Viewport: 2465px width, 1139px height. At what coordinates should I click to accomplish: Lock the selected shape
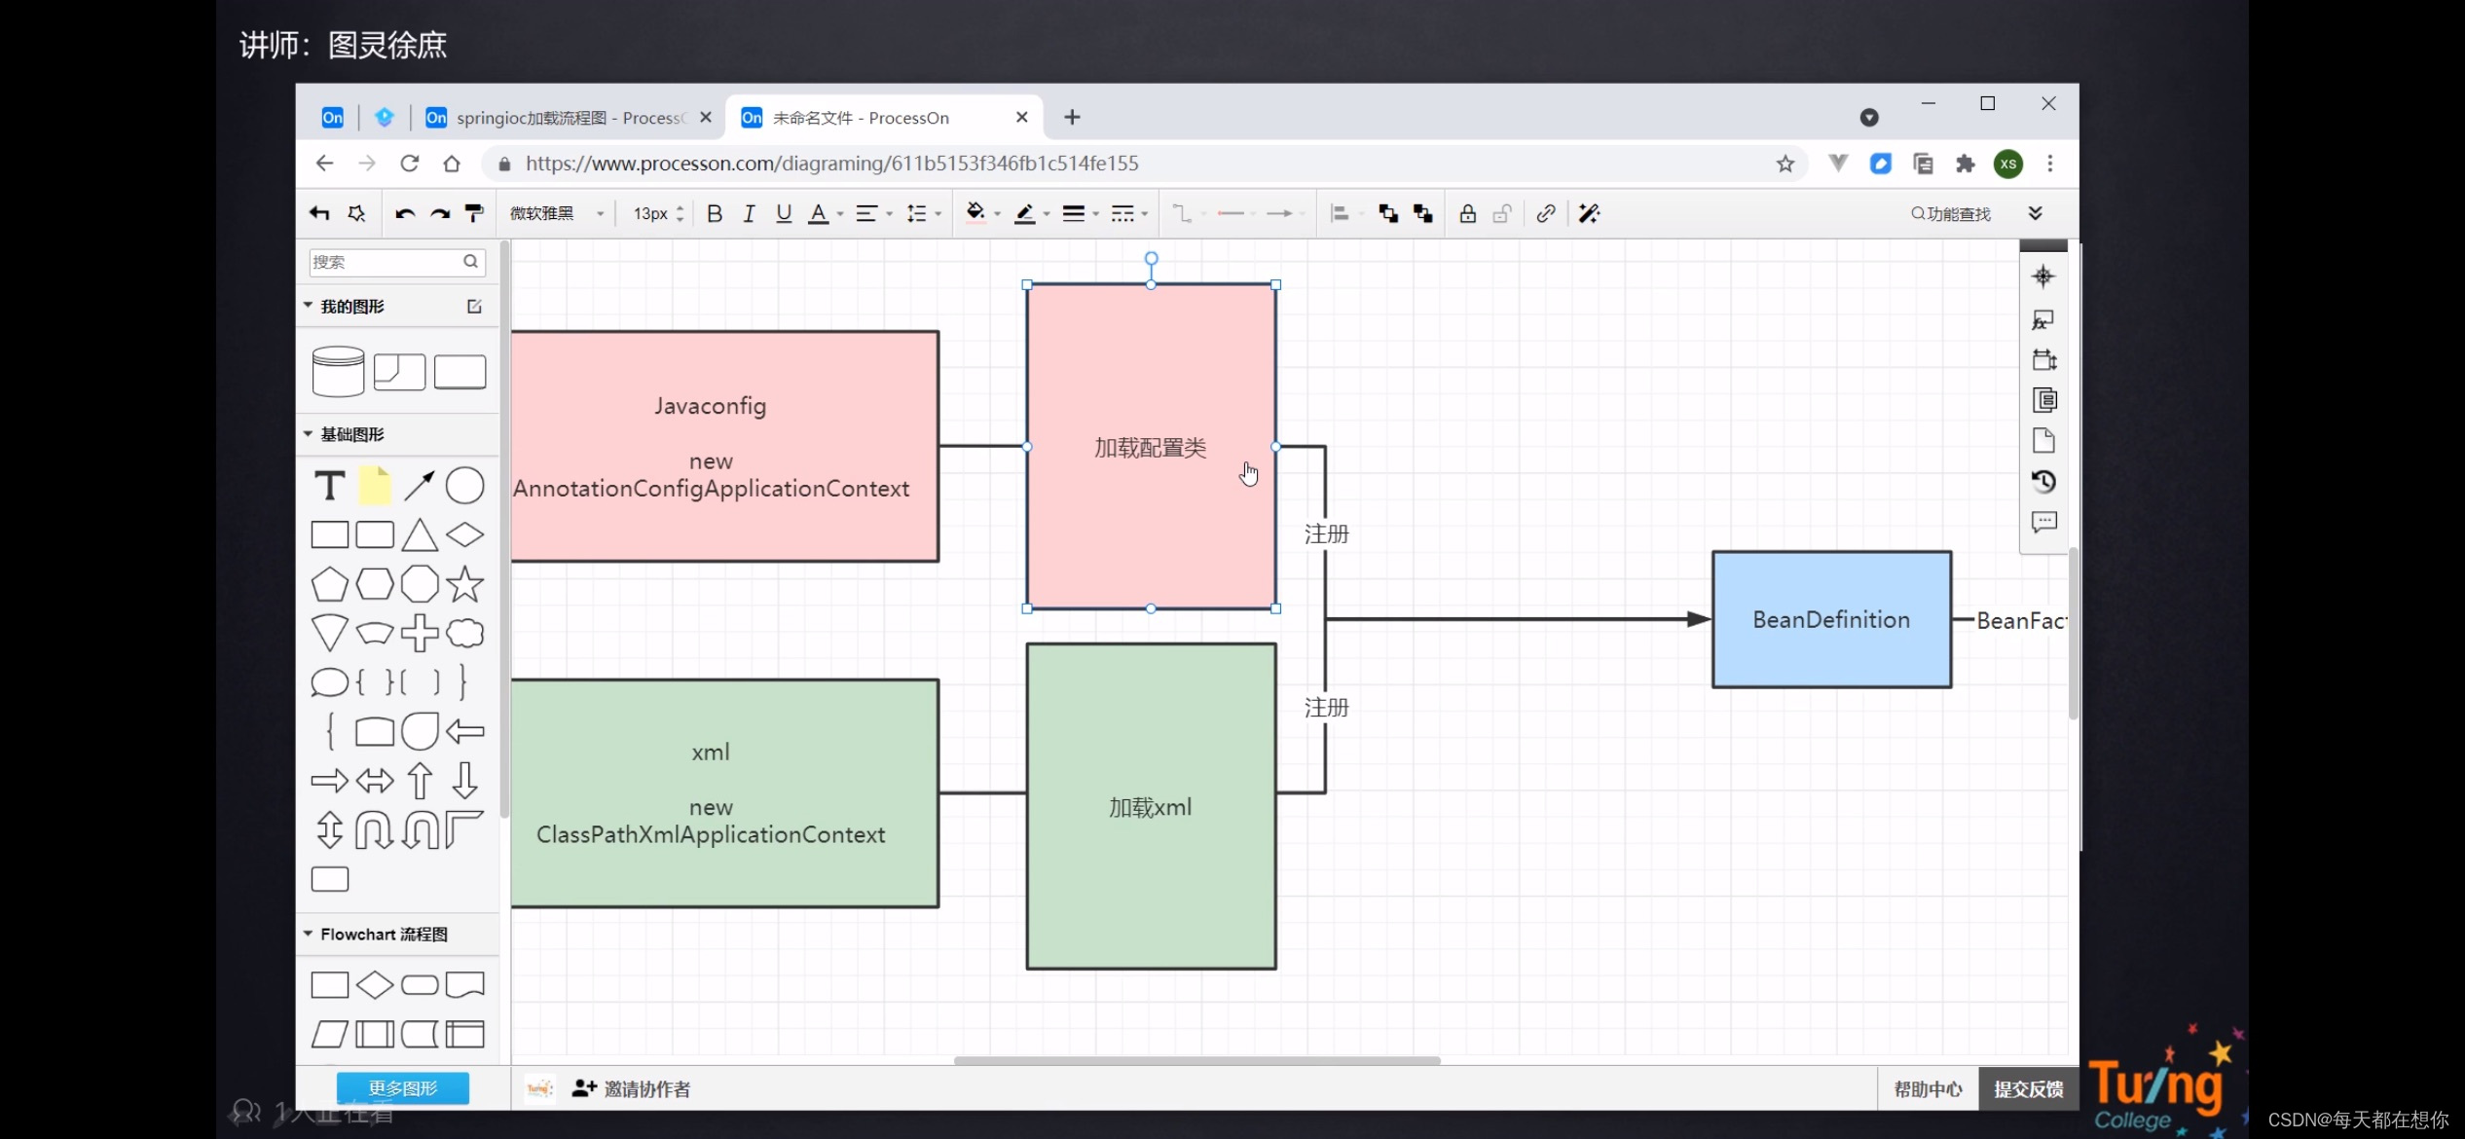pos(1467,214)
